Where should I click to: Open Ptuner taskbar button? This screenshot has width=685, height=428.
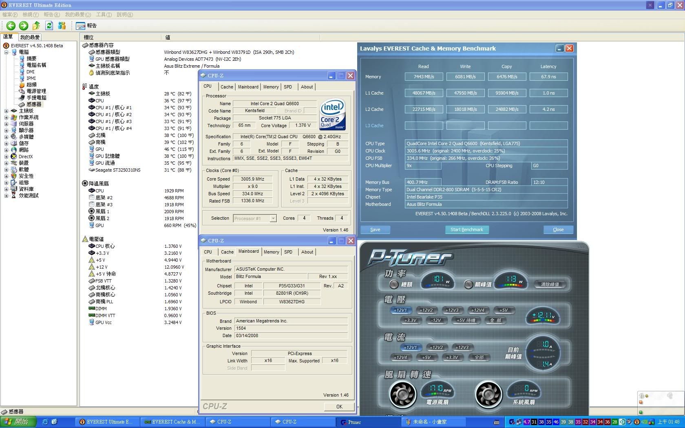[369, 422]
